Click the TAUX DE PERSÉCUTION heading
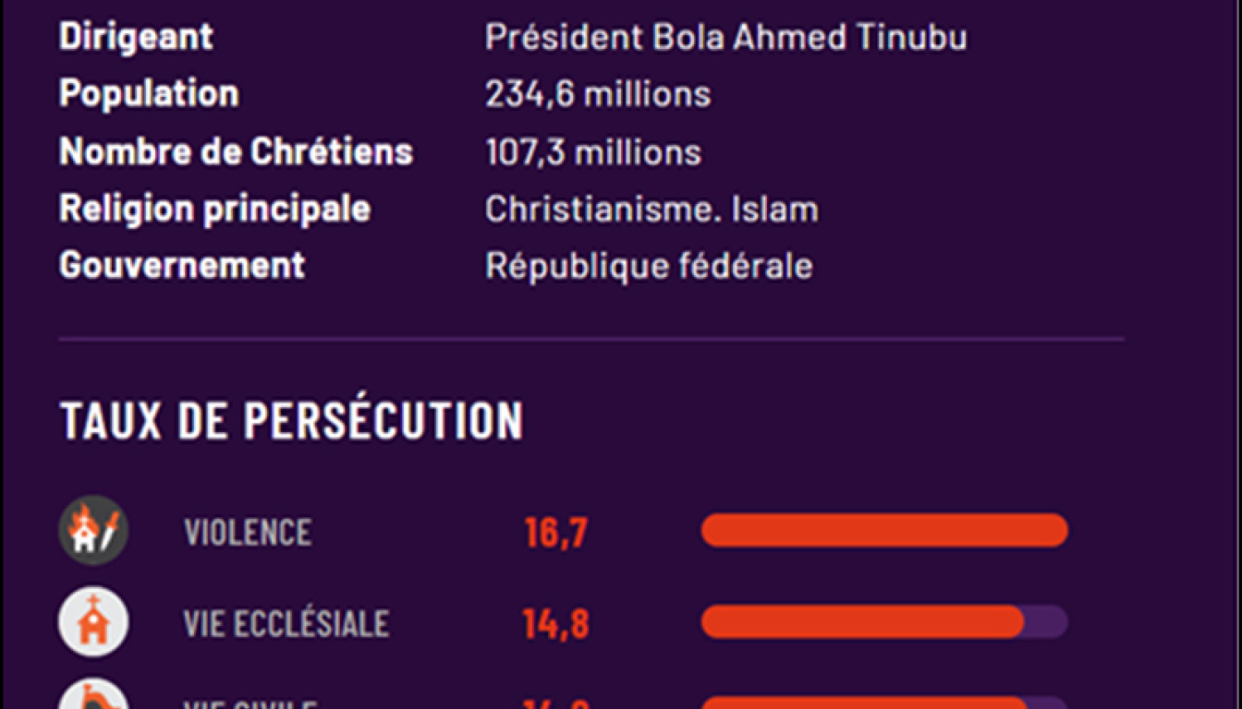The height and width of the screenshot is (709, 1242). pyautogui.click(x=292, y=421)
